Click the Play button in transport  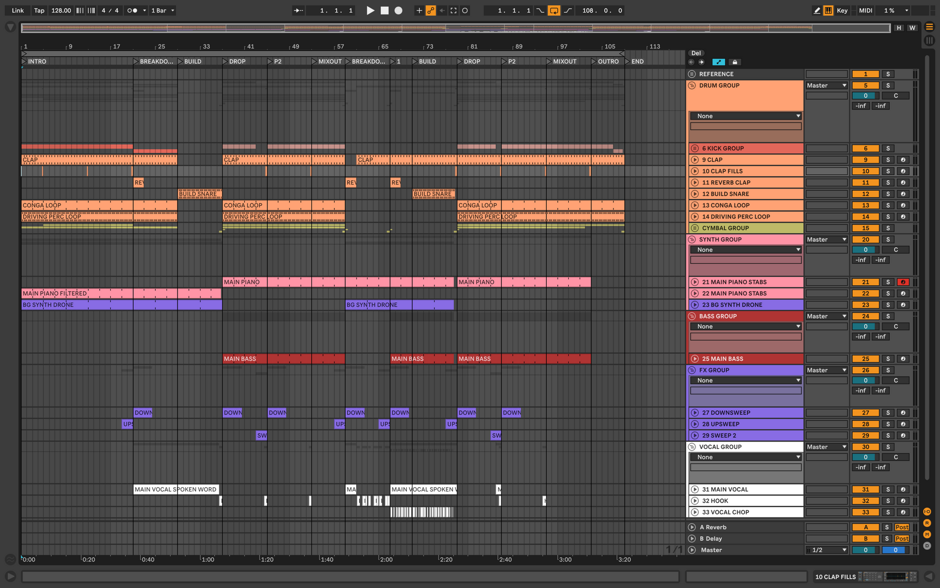(x=370, y=10)
